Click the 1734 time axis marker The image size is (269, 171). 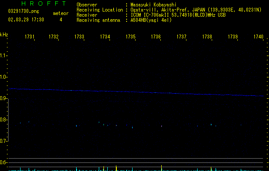(105, 37)
